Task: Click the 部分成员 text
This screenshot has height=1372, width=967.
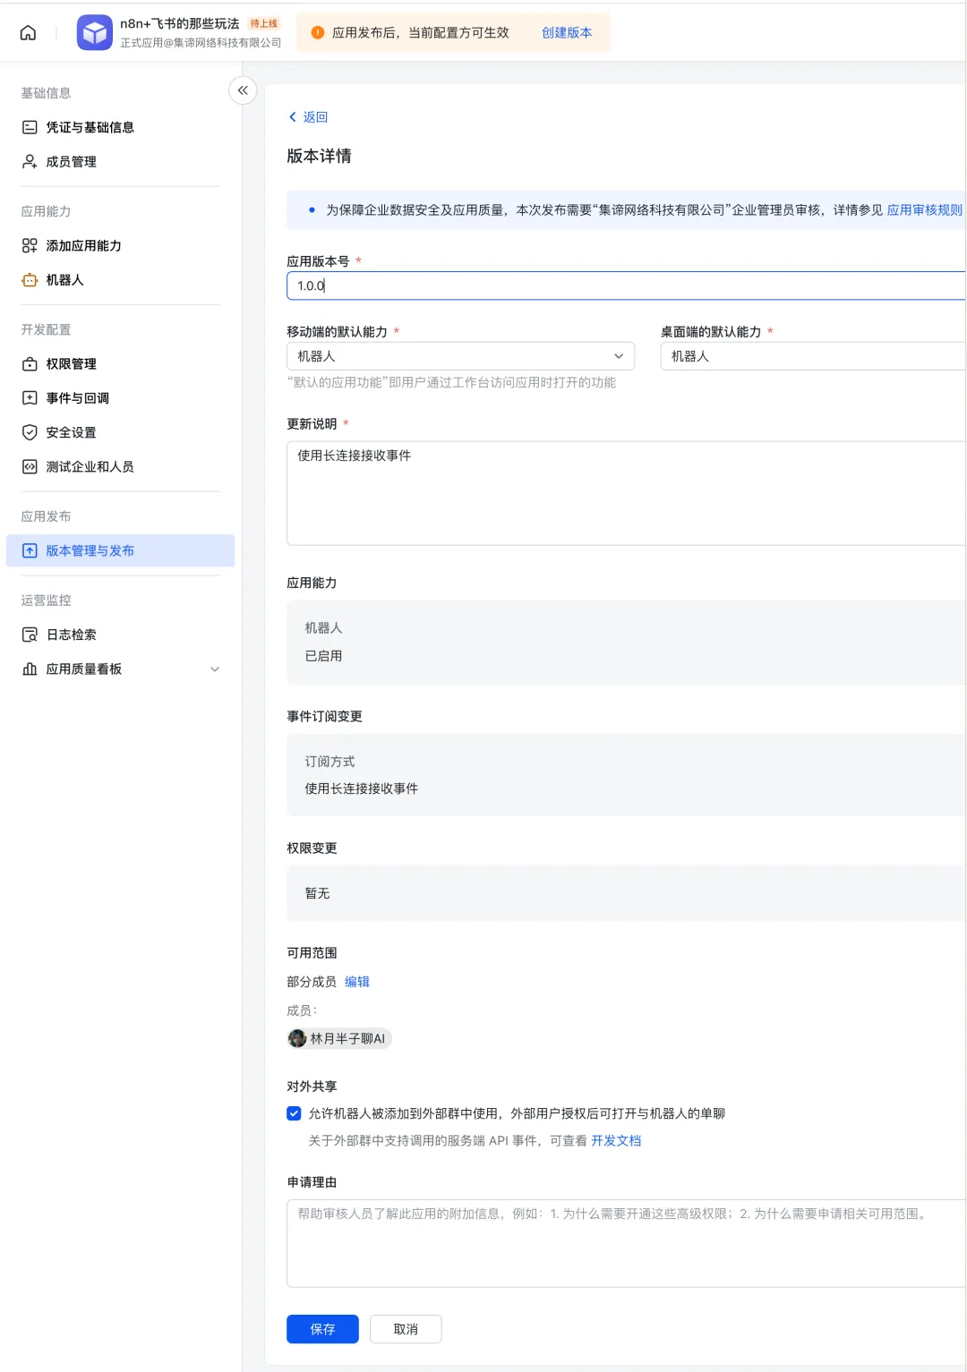Action: tap(312, 982)
